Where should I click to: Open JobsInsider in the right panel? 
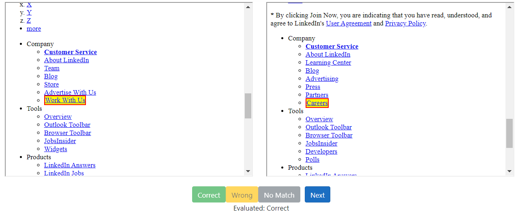(x=321, y=143)
